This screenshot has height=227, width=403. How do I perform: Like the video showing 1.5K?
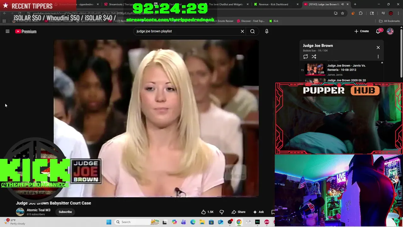(207, 212)
